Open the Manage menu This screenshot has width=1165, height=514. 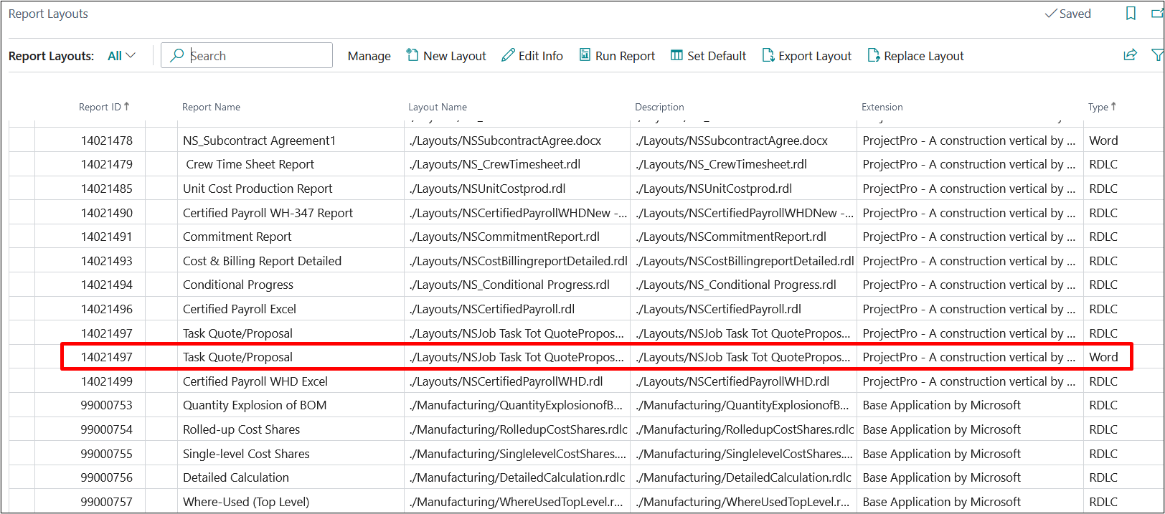coord(369,56)
